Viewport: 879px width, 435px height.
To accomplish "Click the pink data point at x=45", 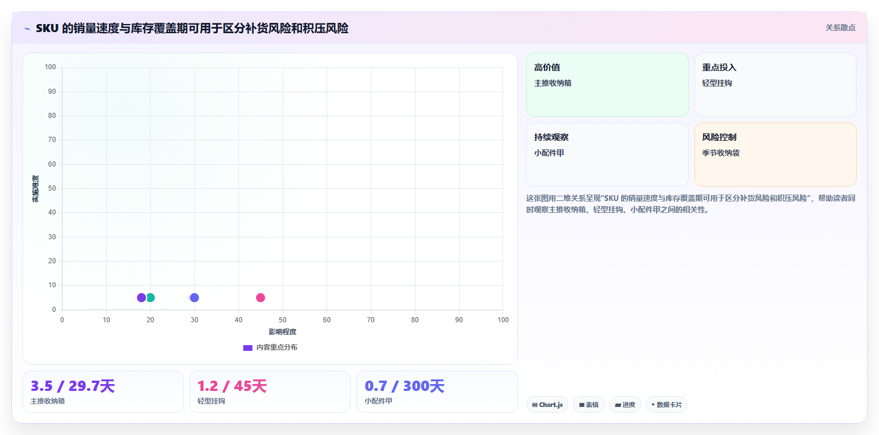I will 261,298.
